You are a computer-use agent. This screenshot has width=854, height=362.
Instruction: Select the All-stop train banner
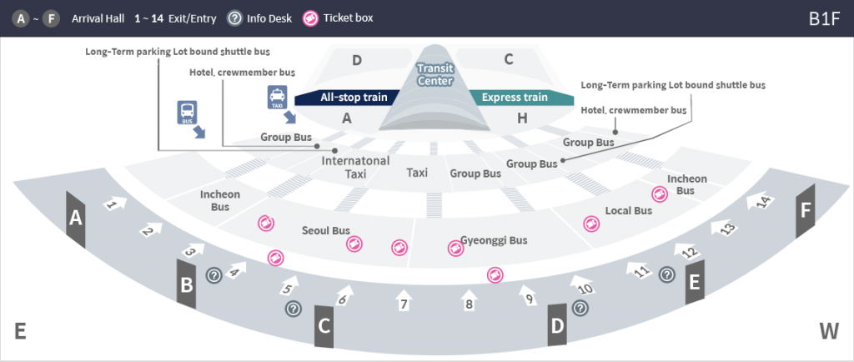coord(347,98)
